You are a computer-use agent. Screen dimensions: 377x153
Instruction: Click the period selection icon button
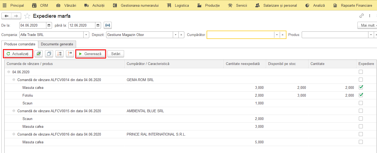[x=108, y=25]
